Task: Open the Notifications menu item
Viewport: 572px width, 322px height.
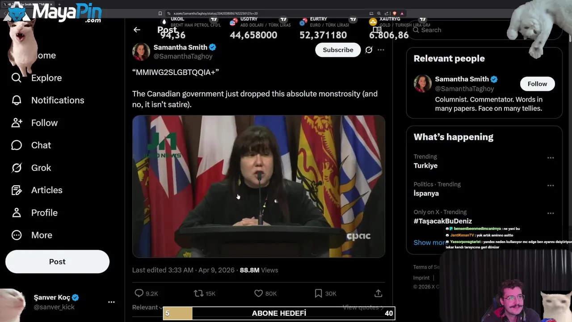Action: 58,100
